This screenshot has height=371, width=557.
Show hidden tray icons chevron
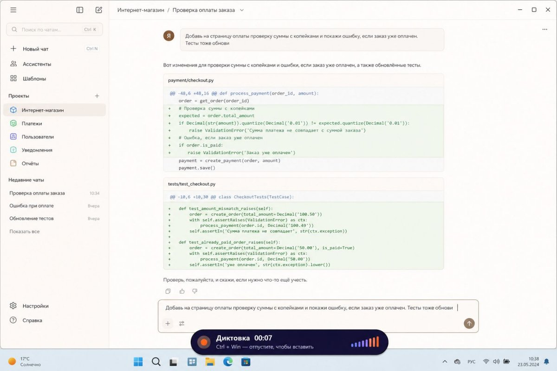[445, 361]
